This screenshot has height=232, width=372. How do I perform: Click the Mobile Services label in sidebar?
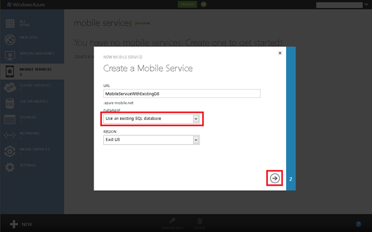36,70
